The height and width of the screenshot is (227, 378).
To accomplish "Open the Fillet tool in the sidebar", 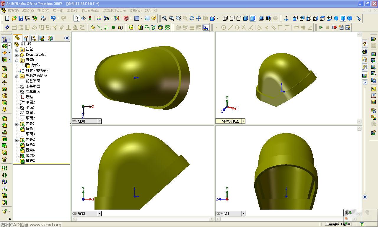I will point(4,119).
